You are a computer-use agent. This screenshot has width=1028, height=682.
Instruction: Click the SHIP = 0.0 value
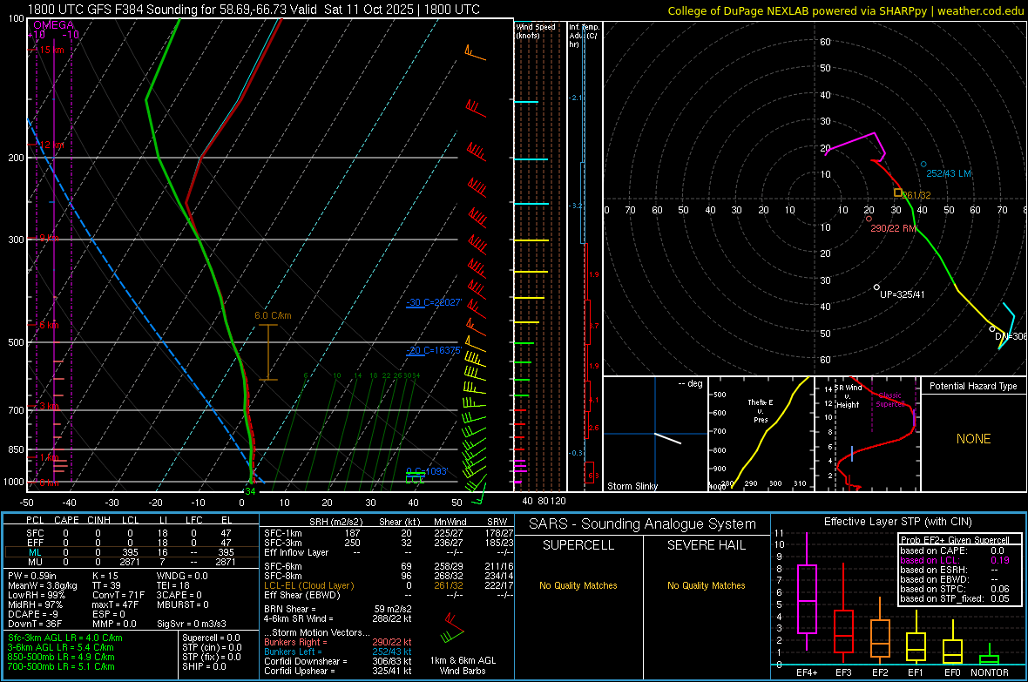point(205,666)
